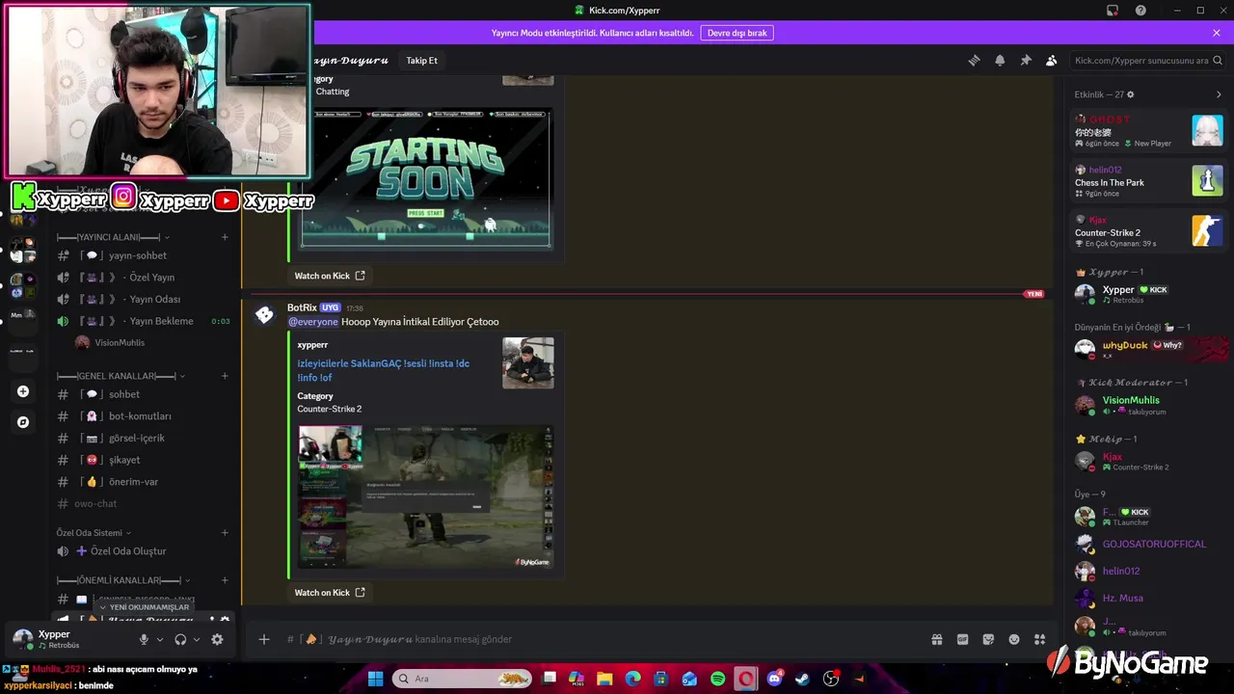The width and height of the screenshot is (1234, 694).
Task: Open the sticker picker
Action: [x=988, y=639]
